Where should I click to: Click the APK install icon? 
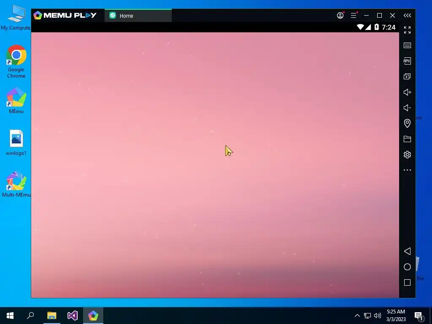[407, 61]
